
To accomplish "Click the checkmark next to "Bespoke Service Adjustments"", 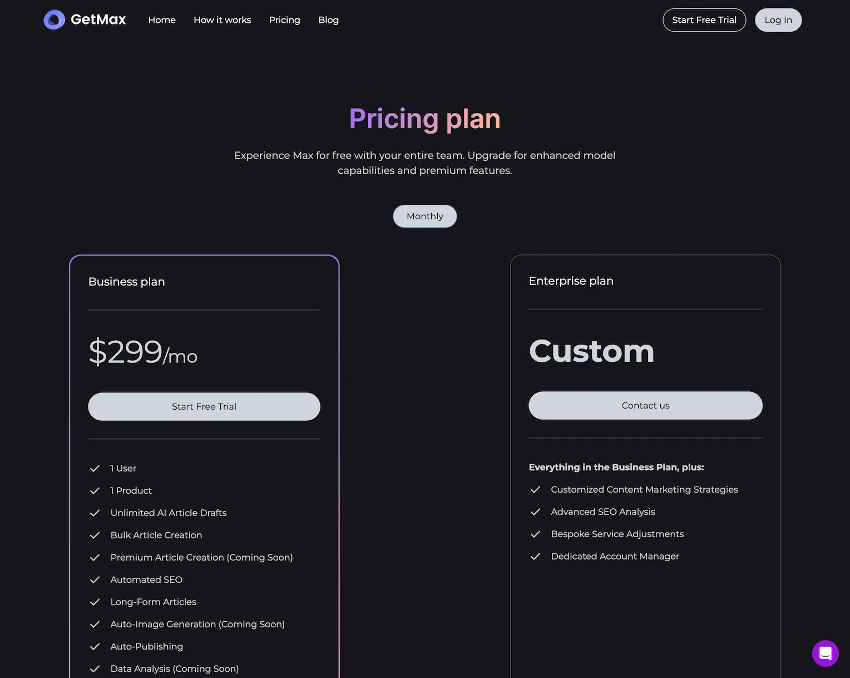I will (535, 534).
